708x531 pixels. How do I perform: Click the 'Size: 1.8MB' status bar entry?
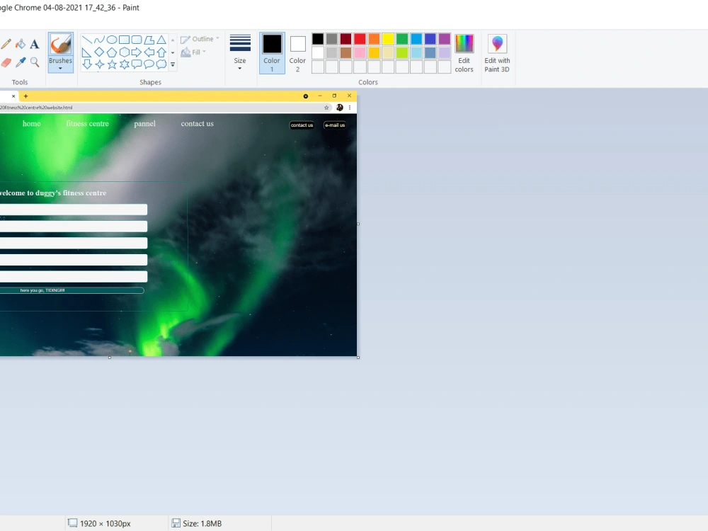pos(198,523)
